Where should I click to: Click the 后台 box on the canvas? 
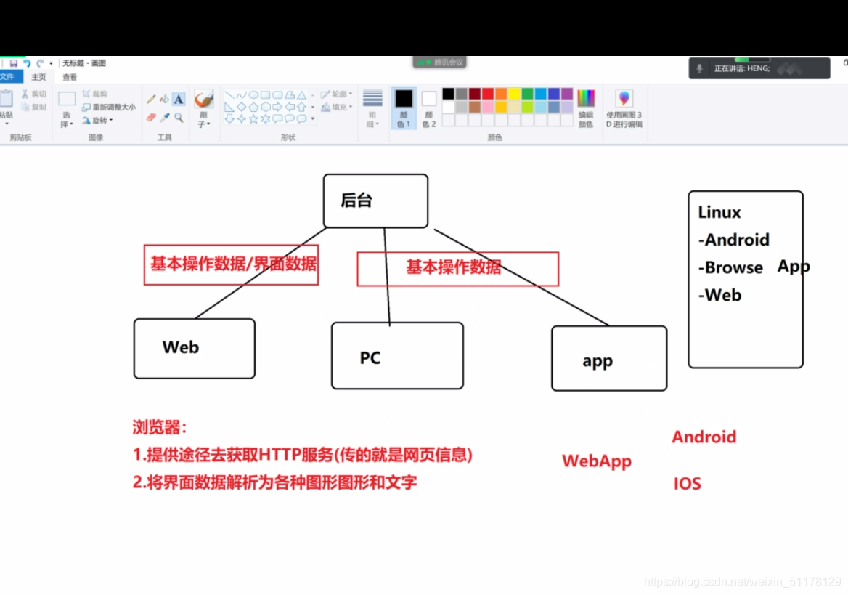pyautogui.click(x=375, y=201)
